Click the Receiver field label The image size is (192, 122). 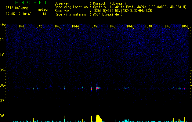click(62, 11)
